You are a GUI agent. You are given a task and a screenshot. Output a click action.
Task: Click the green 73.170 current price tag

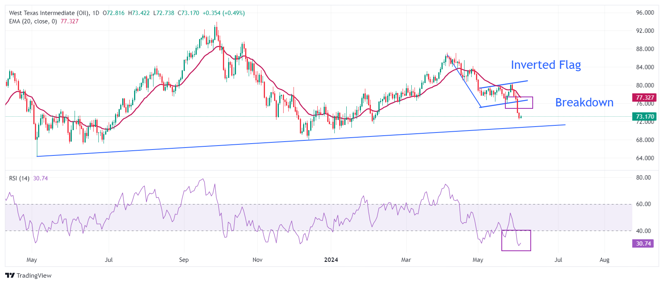[x=645, y=117]
